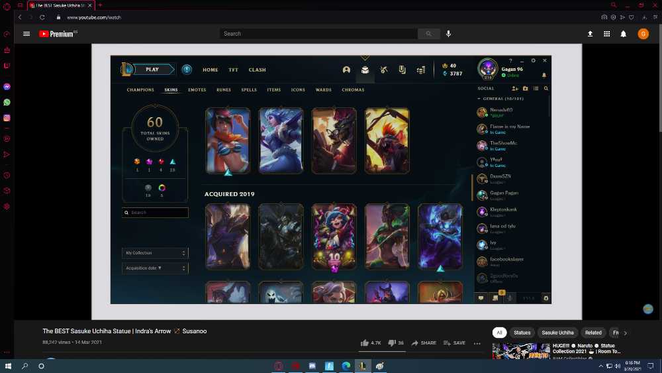Switch to the CHAMPIONS tab
Image resolution: width=662 pixels, height=373 pixels.
(140, 89)
